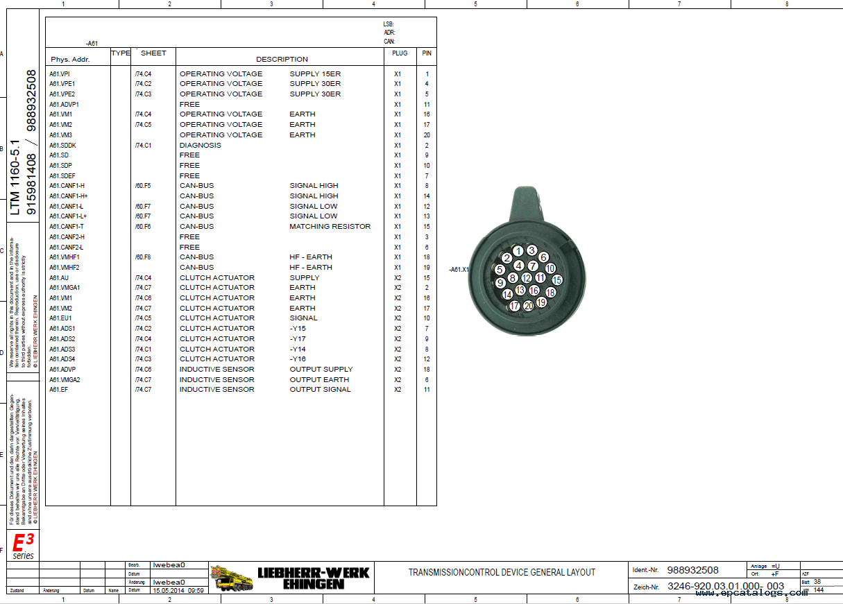Click the drawing number 3246-920.03.01.000- 003
This screenshot has width=843, height=604.
point(726,586)
